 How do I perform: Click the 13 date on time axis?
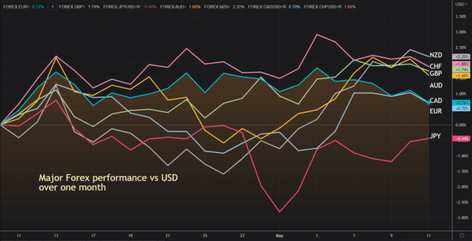(56, 235)
